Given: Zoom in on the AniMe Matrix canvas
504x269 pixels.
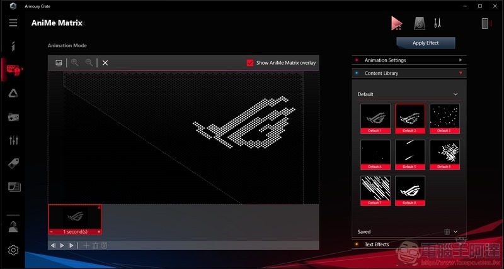Looking at the screenshot, I should [74, 63].
